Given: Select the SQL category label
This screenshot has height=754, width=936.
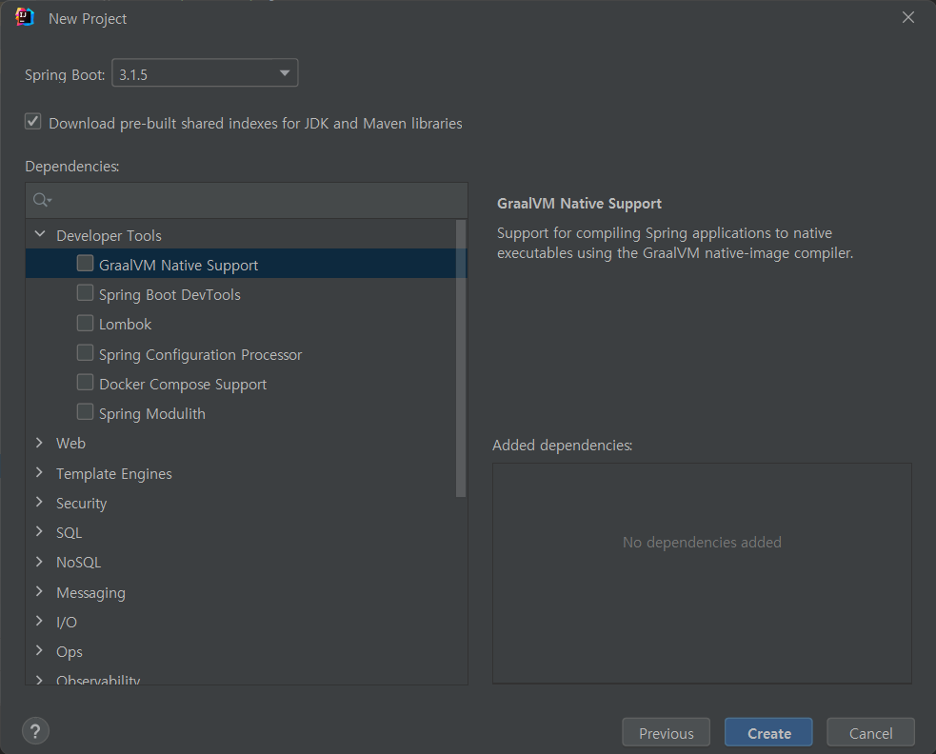Looking at the screenshot, I should click(69, 533).
